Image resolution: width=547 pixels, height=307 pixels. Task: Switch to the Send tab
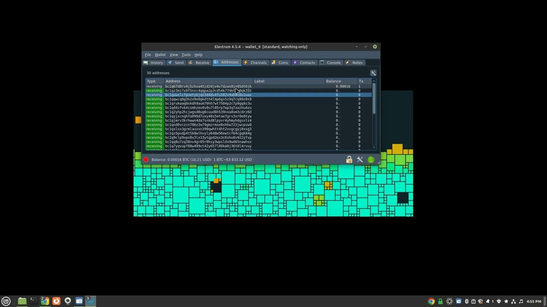click(x=176, y=63)
